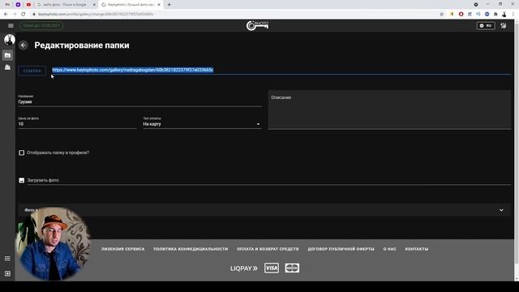Close the Google search tab
519x292 pixels.
pos(94,5)
